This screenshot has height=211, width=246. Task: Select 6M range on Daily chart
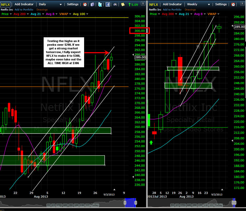[x=65, y=205]
